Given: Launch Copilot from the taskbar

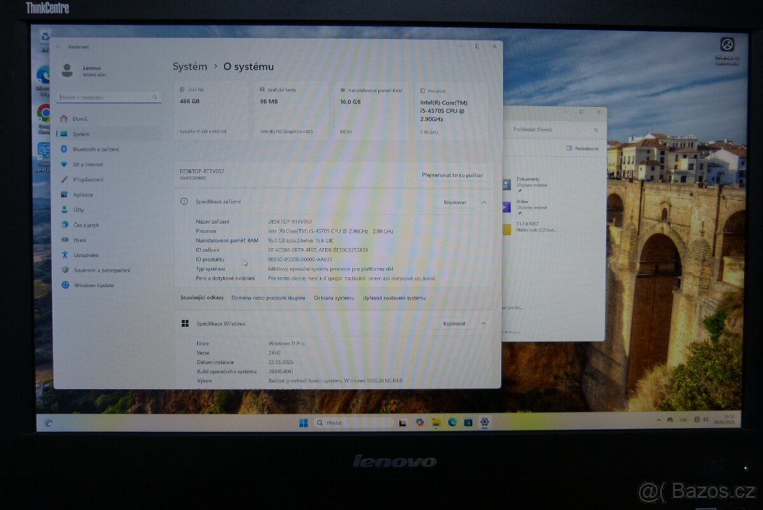Looking at the screenshot, I should 420,422.
